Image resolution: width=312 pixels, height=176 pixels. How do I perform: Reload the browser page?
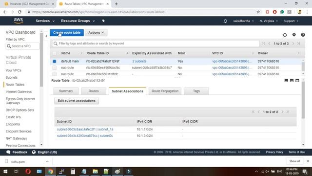19,12
